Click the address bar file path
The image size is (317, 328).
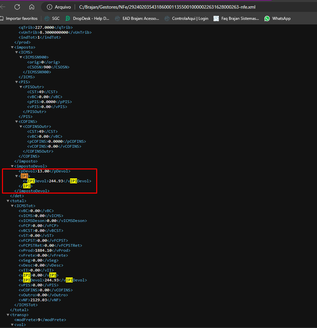(165, 7)
